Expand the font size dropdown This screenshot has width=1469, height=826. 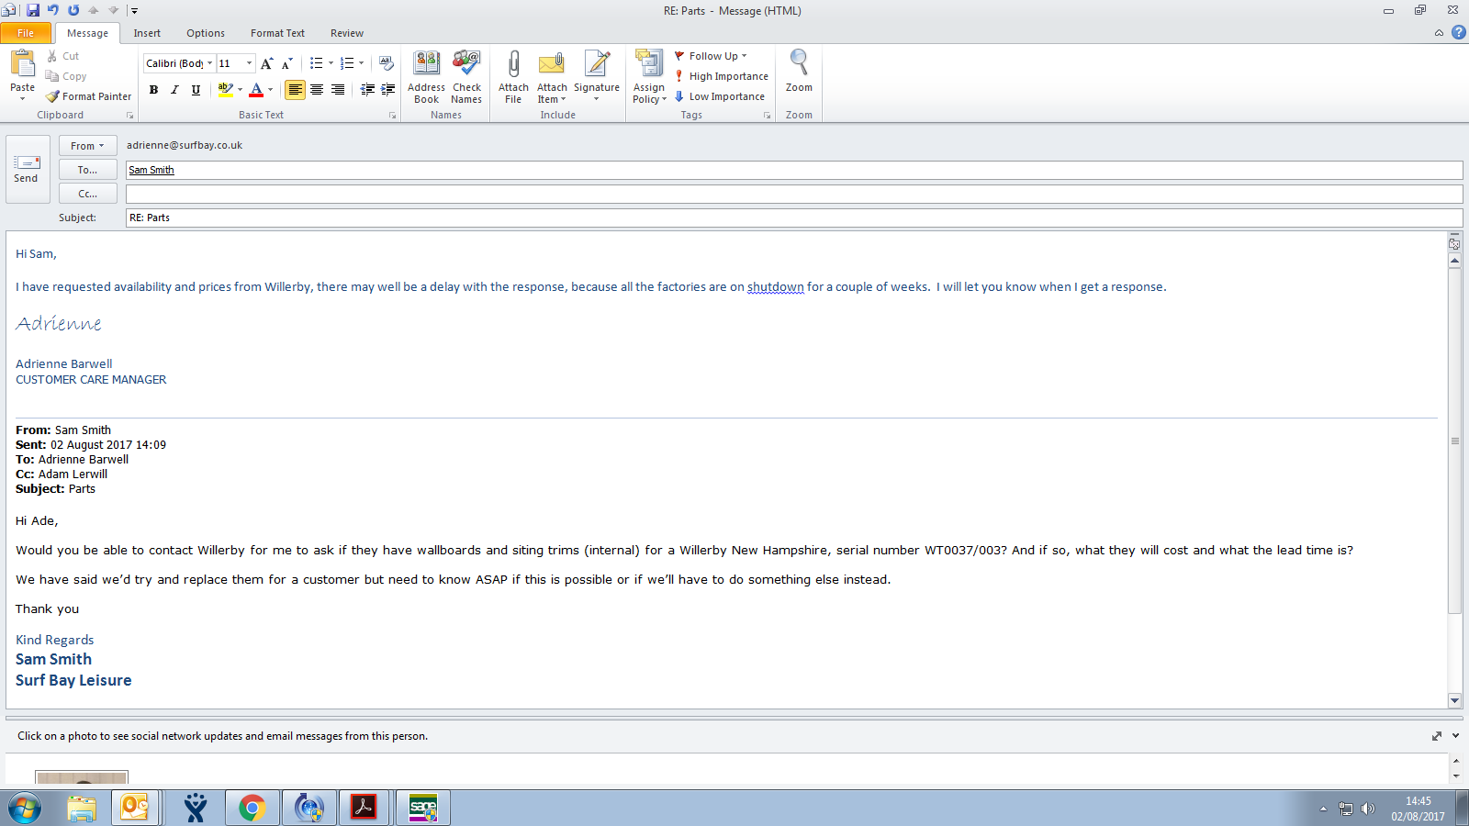coord(249,63)
